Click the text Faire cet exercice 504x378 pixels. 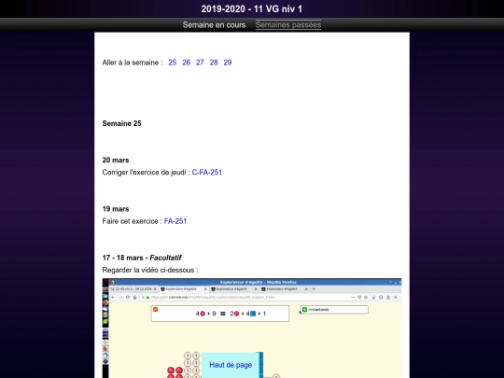[x=132, y=221]
